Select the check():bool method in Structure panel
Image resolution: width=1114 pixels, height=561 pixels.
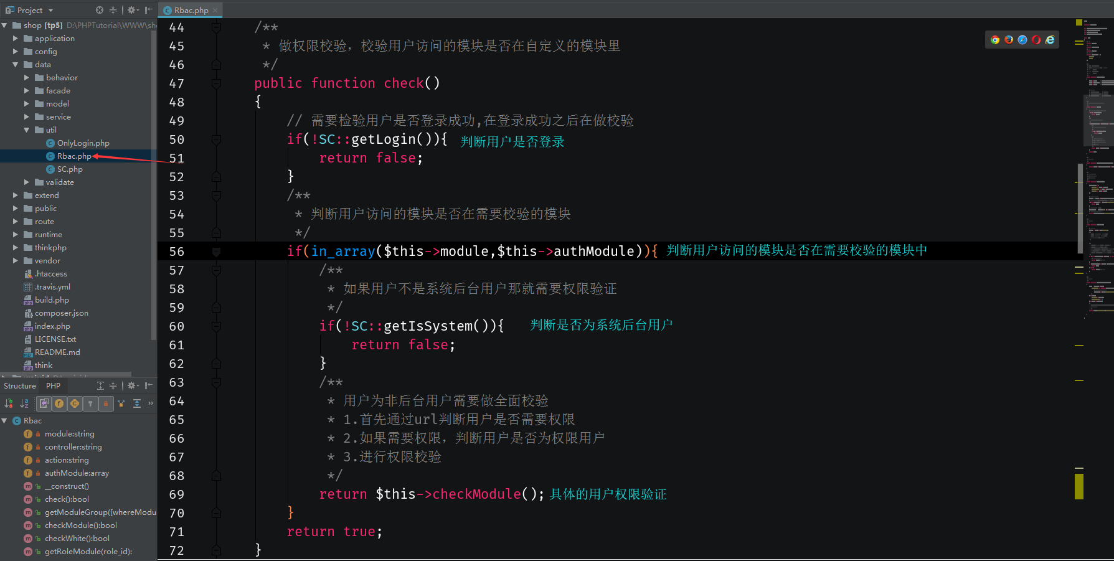tap(67, 499)
